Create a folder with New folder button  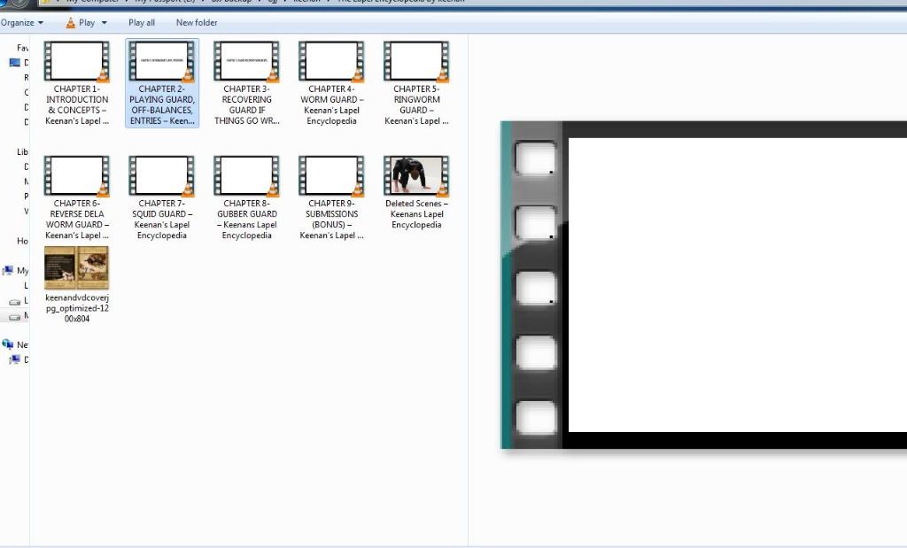197,23
